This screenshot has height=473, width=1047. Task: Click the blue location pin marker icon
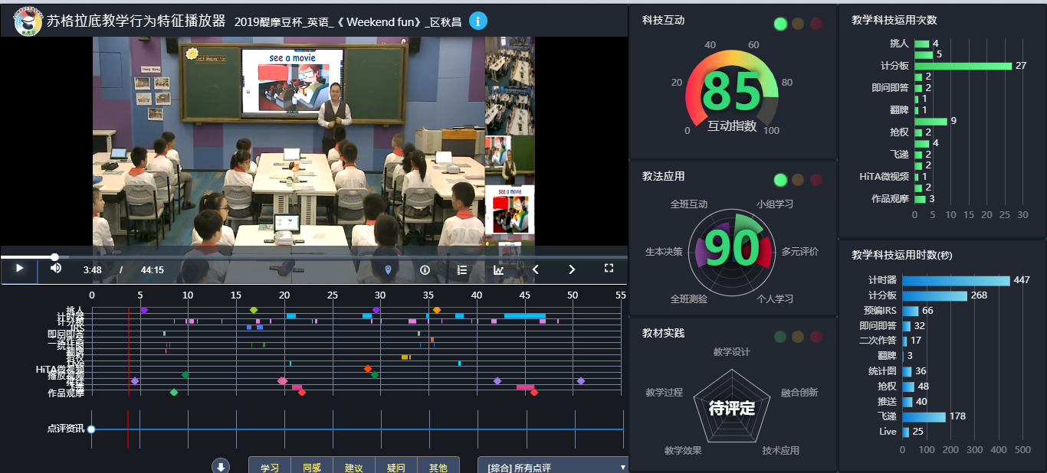coord(388,269)
